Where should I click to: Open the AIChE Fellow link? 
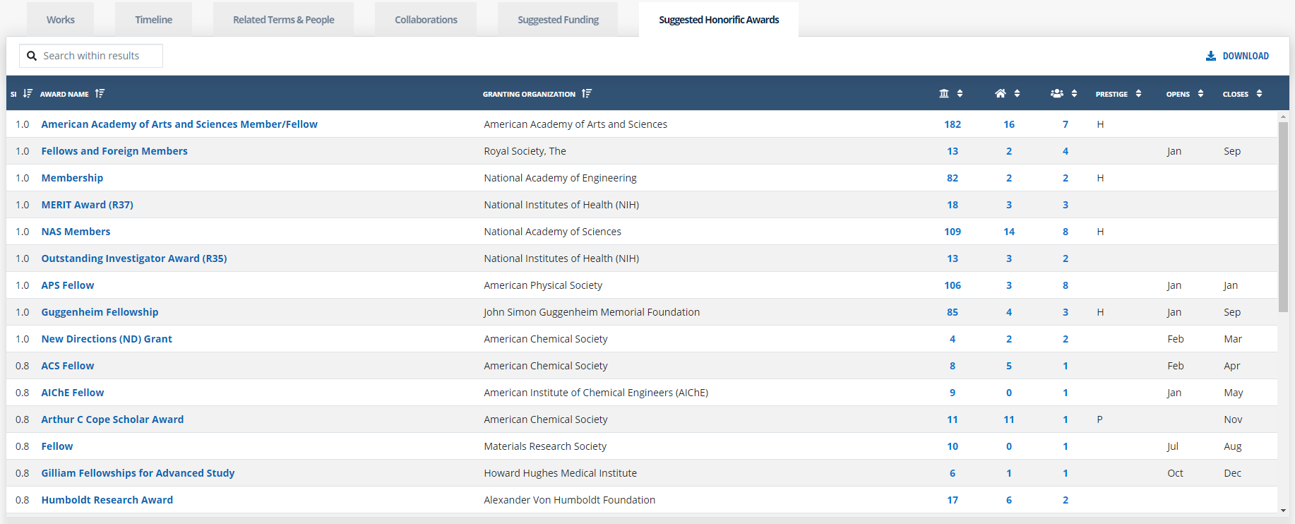click(x=73, y=393)
